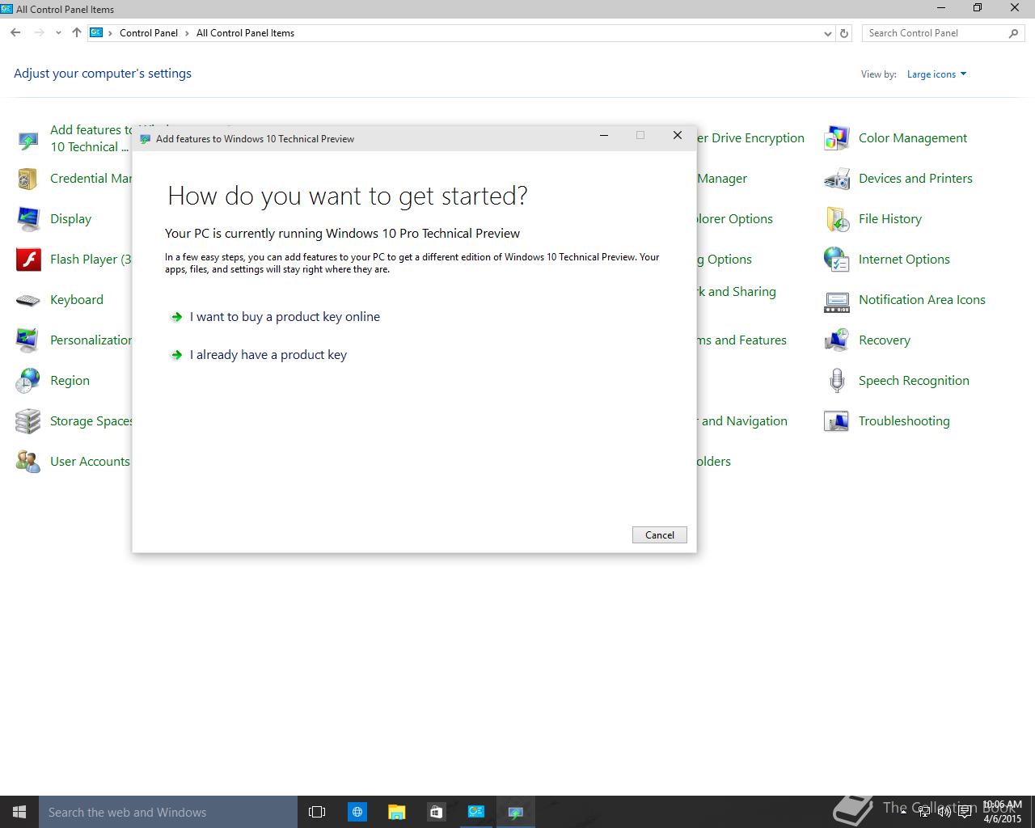Open Task View on the taskbar
Image resolution: width=1035 pixels, height=828 pixels.
click(x=317, y=812)
